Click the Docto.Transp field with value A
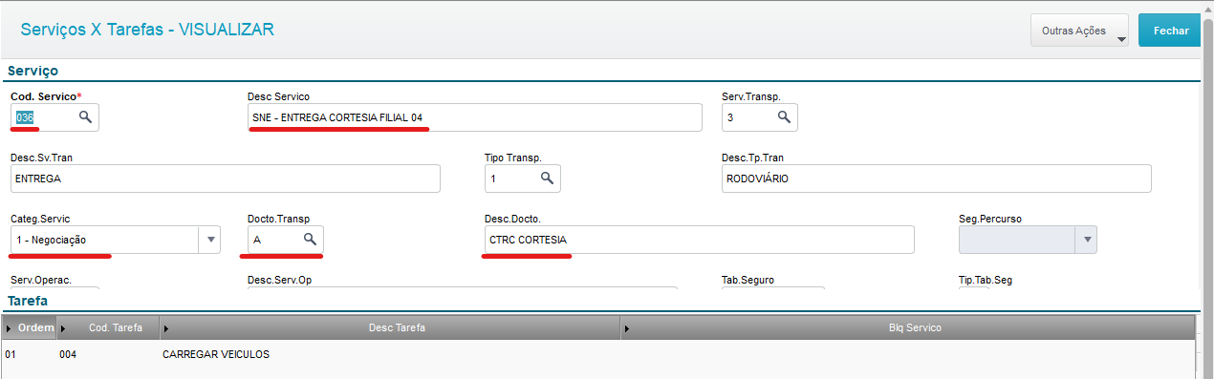 [x=285, y=240]
